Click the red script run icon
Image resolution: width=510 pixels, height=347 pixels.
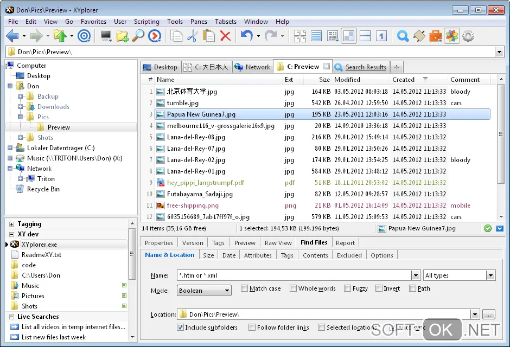pyautogui.click(x=155, y=36)
